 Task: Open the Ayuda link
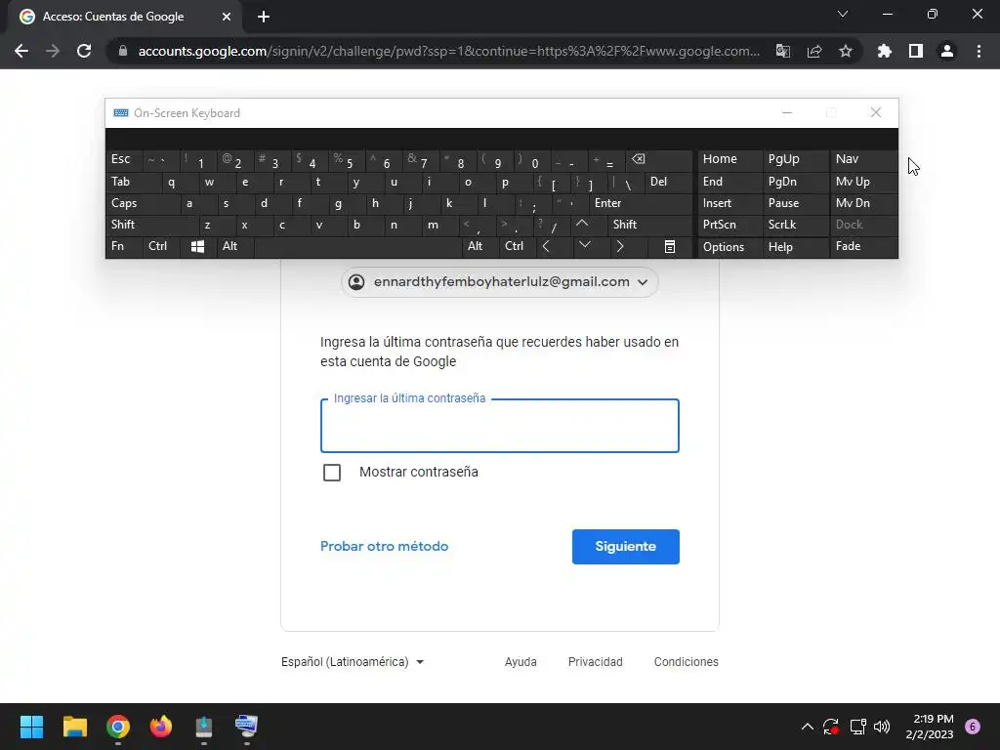click(521, 662)
